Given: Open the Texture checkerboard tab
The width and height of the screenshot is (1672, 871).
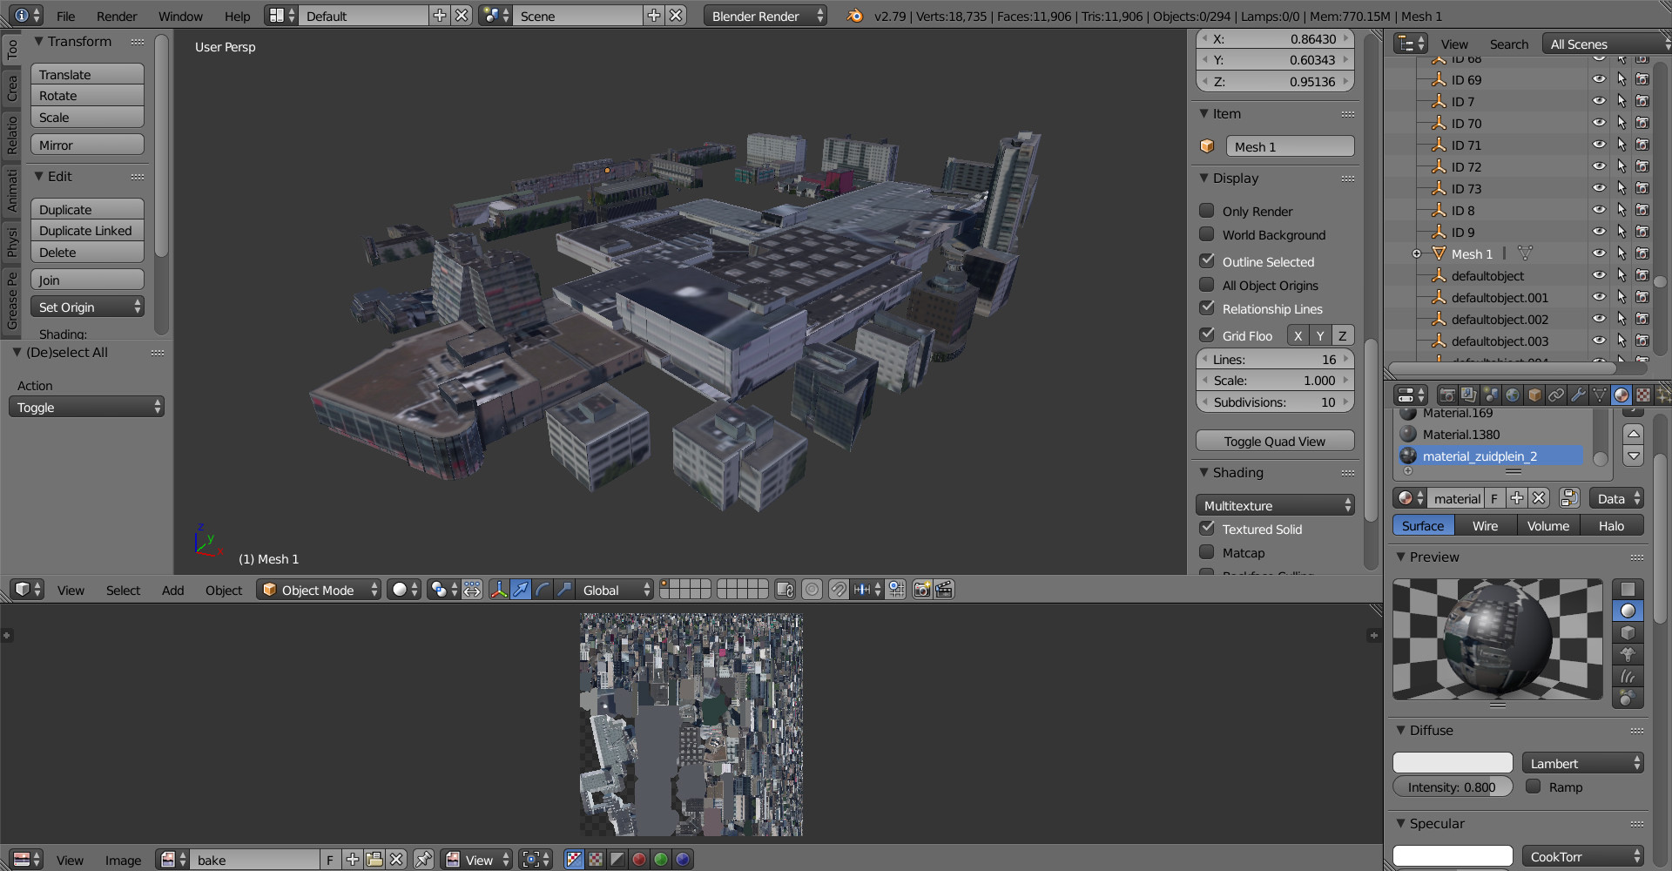Looking at the screenshot, I should tap(1643, 395).
